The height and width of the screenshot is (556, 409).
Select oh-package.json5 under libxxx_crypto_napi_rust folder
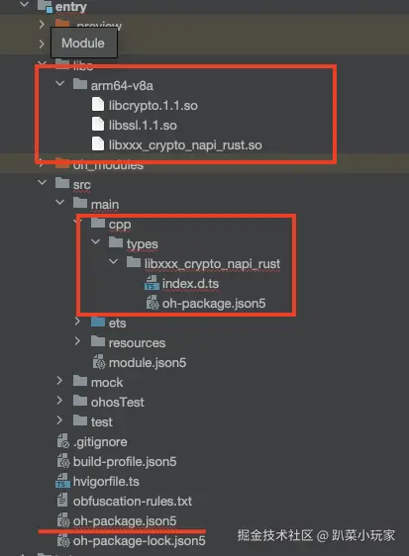click(x=214, y=304)
